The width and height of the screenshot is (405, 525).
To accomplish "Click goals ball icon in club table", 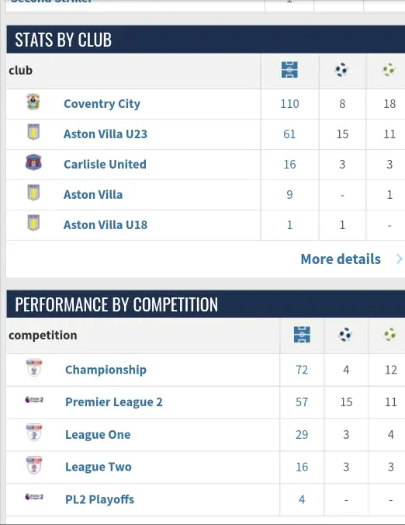I will 341,70.
